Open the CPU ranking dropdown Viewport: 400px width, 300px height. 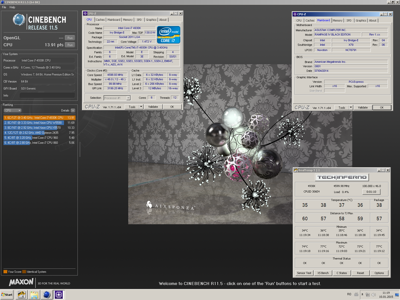(x=12, y=110)
